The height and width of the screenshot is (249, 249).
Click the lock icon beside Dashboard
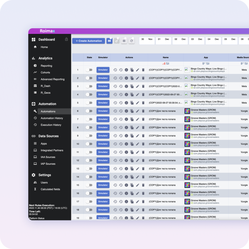(66, 39)
